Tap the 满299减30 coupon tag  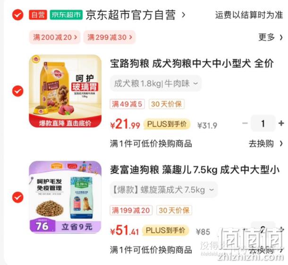[109, 37]
